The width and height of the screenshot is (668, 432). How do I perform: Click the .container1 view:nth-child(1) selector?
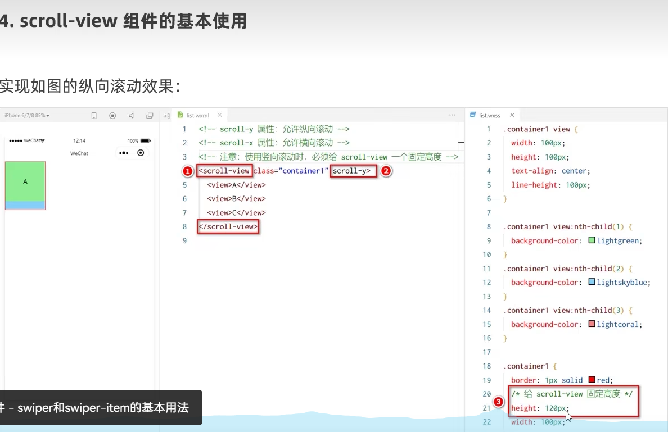point(563,226)
